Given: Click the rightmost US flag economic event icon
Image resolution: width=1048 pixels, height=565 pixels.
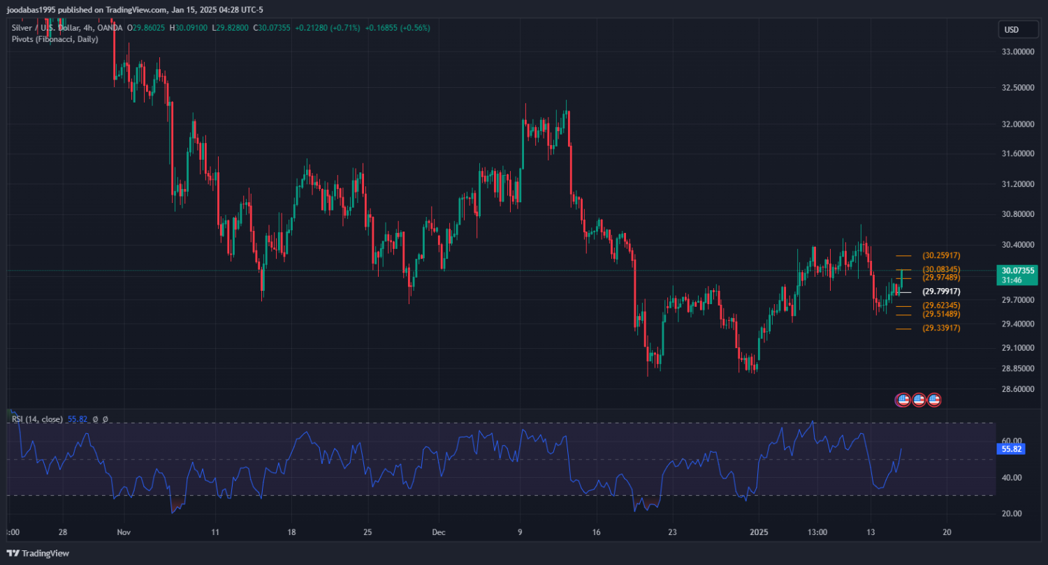Looking at the screenshot, I should tap(934, 400).
